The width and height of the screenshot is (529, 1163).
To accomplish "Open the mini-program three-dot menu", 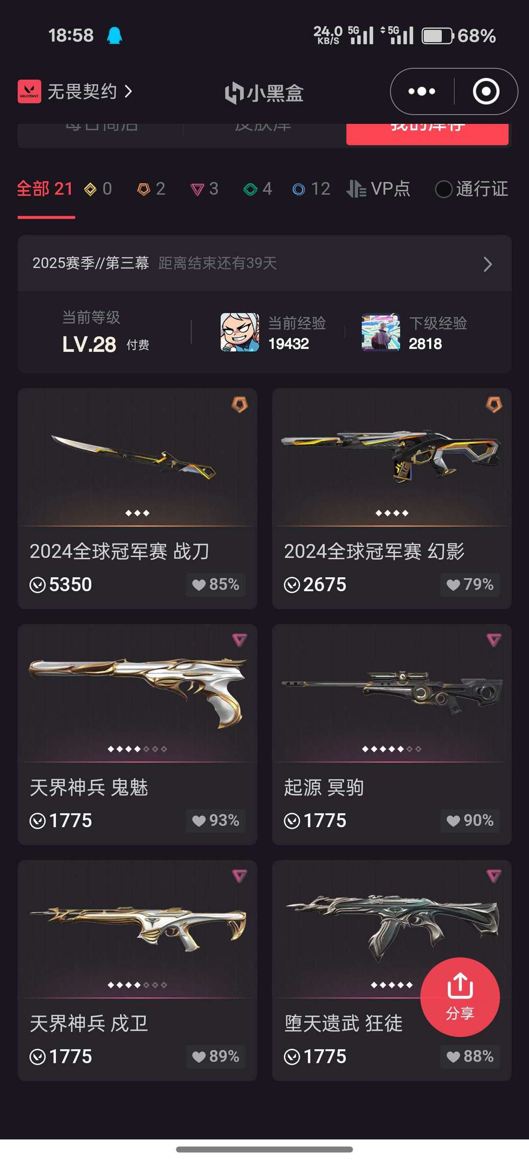I will click(422, 91).
